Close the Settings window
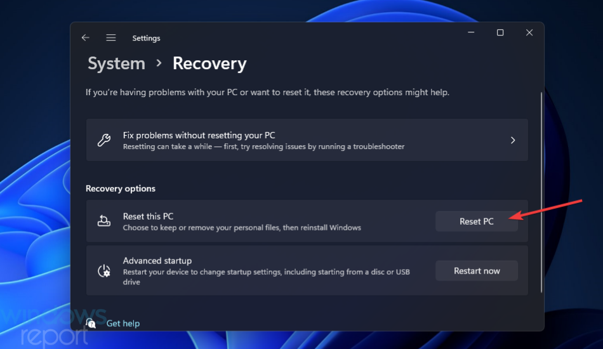 (x=529, y=32)
